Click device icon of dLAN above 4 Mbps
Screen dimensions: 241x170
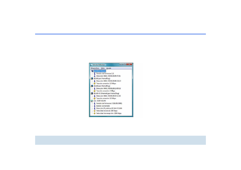coord(92,86)
